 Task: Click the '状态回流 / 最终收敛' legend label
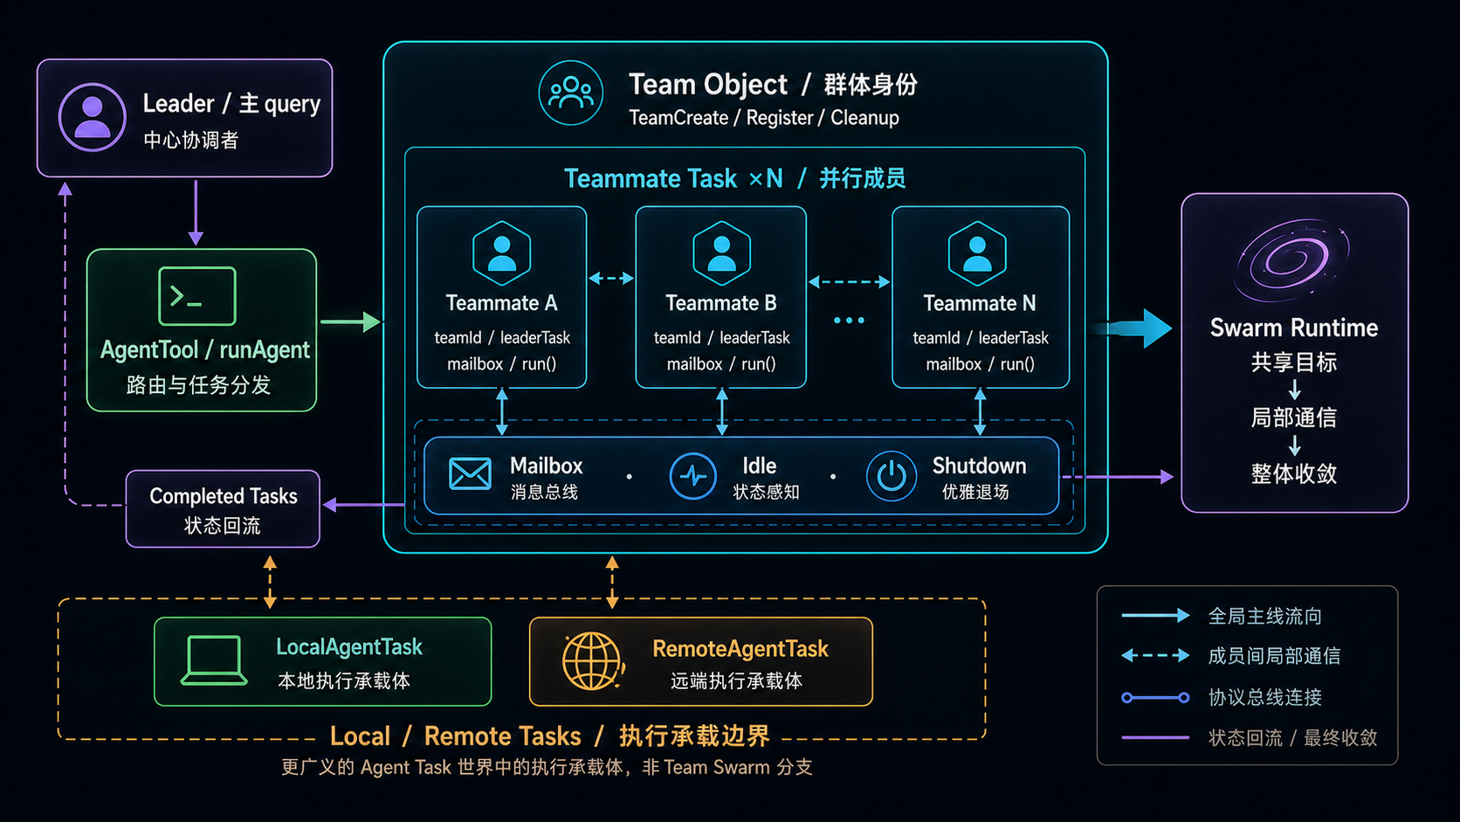click(x=1292, y=737)
